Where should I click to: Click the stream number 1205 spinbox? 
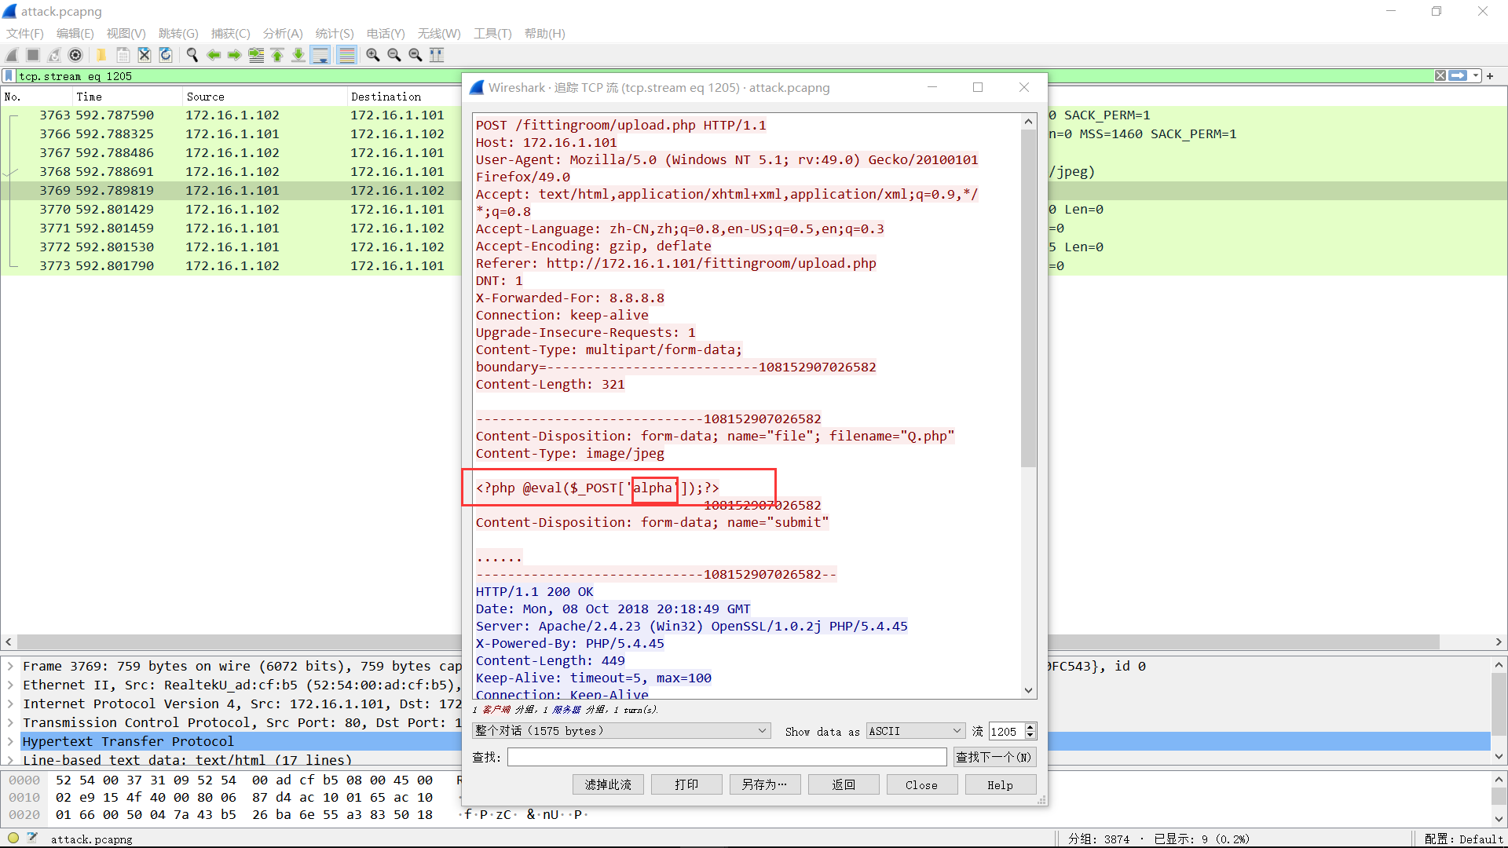pyautogui.click(x=1012, y=731)
